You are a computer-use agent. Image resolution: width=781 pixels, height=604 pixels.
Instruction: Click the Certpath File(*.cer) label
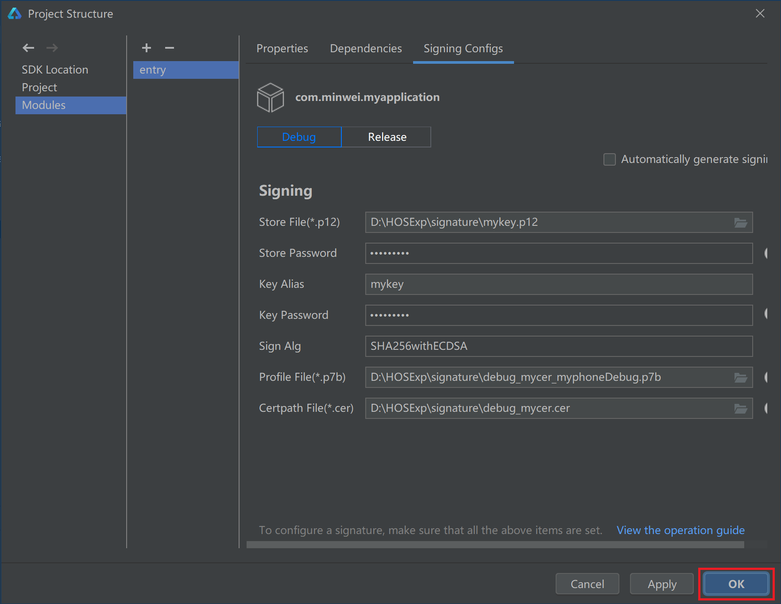coord(306,408)
